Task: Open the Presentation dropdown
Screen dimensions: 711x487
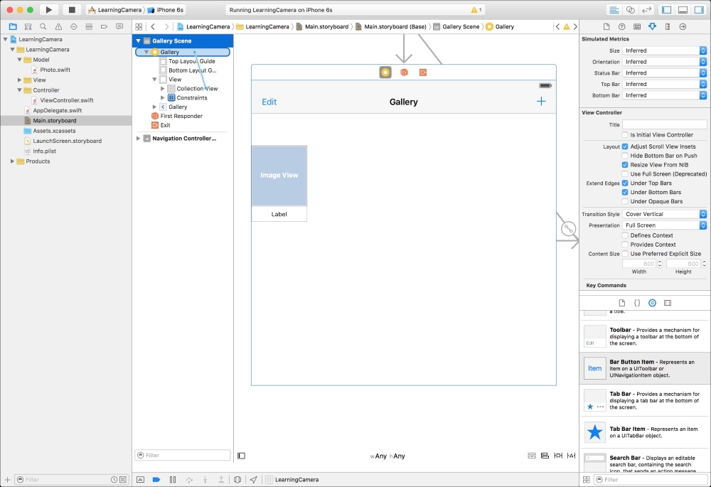Action: coord(665,225)
